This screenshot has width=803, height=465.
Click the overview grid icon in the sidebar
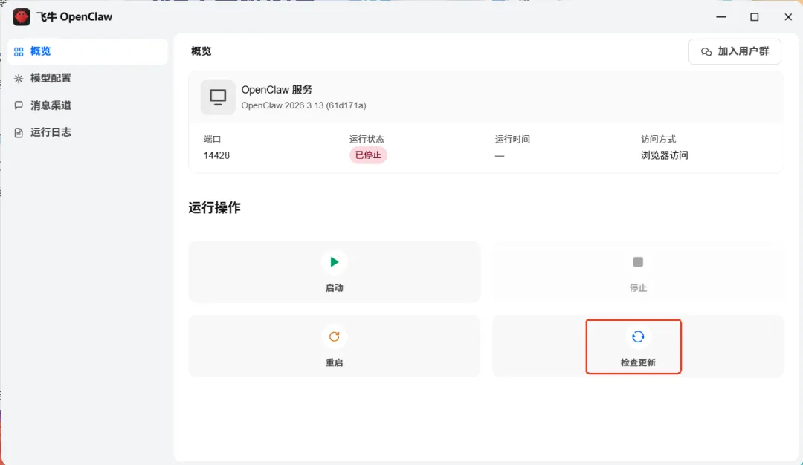(x=19, y=52)
